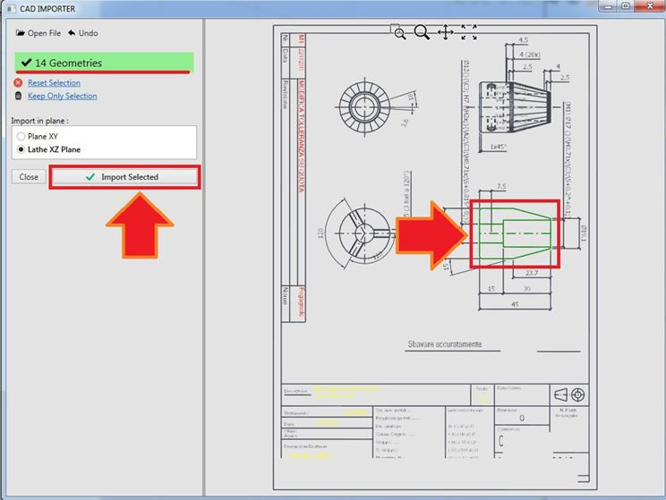The image size is (666, 500).
Task: Click the Import Selected button
Action: point(125,177)
